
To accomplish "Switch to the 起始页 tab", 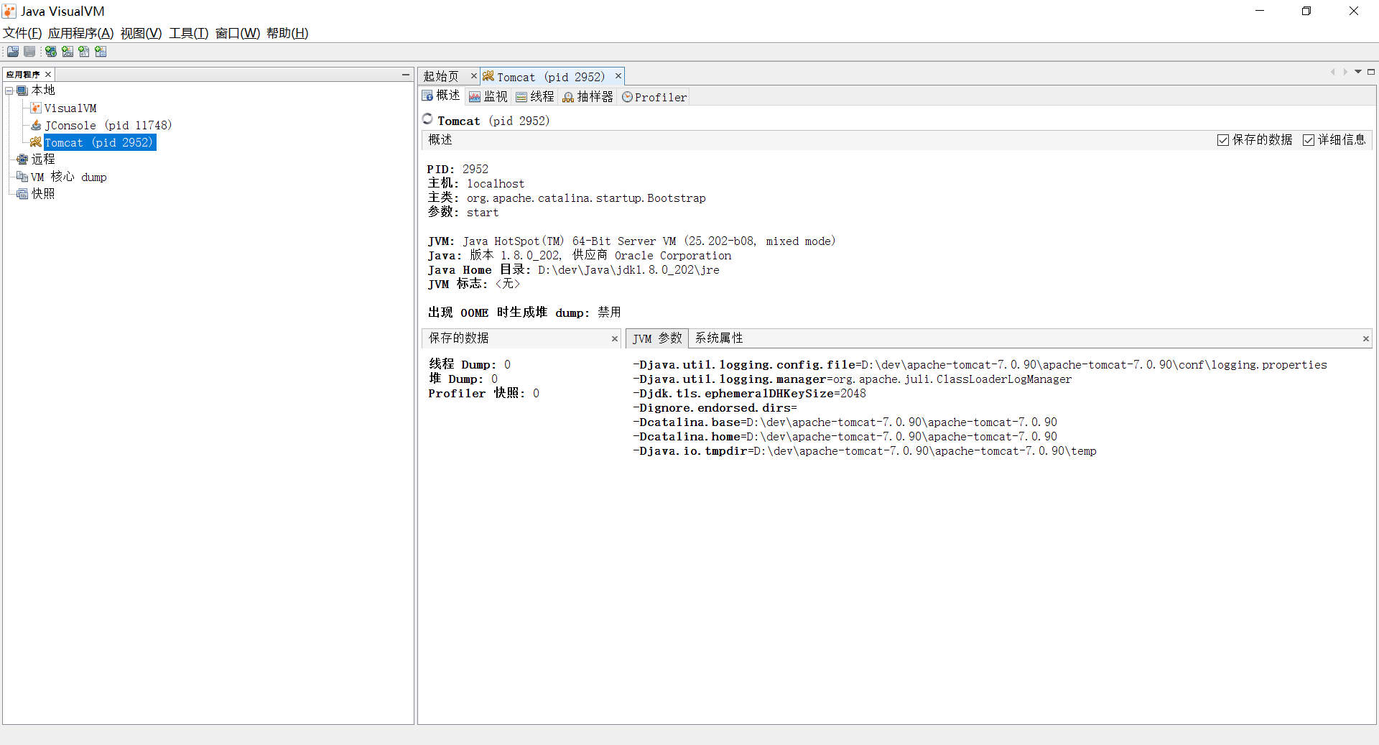I will coord(441,76).
